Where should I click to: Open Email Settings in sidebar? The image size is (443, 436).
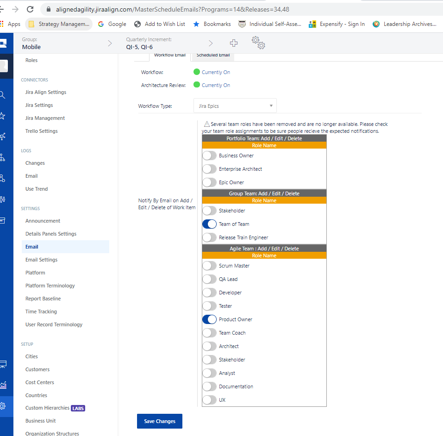pos(41,260)
